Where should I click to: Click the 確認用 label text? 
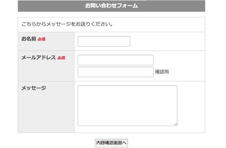pos(162,72)
